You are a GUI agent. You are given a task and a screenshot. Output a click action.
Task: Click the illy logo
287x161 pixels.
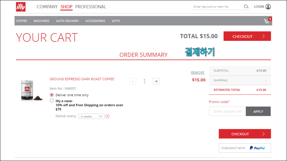pyautogui.click(x=21, y=7)
